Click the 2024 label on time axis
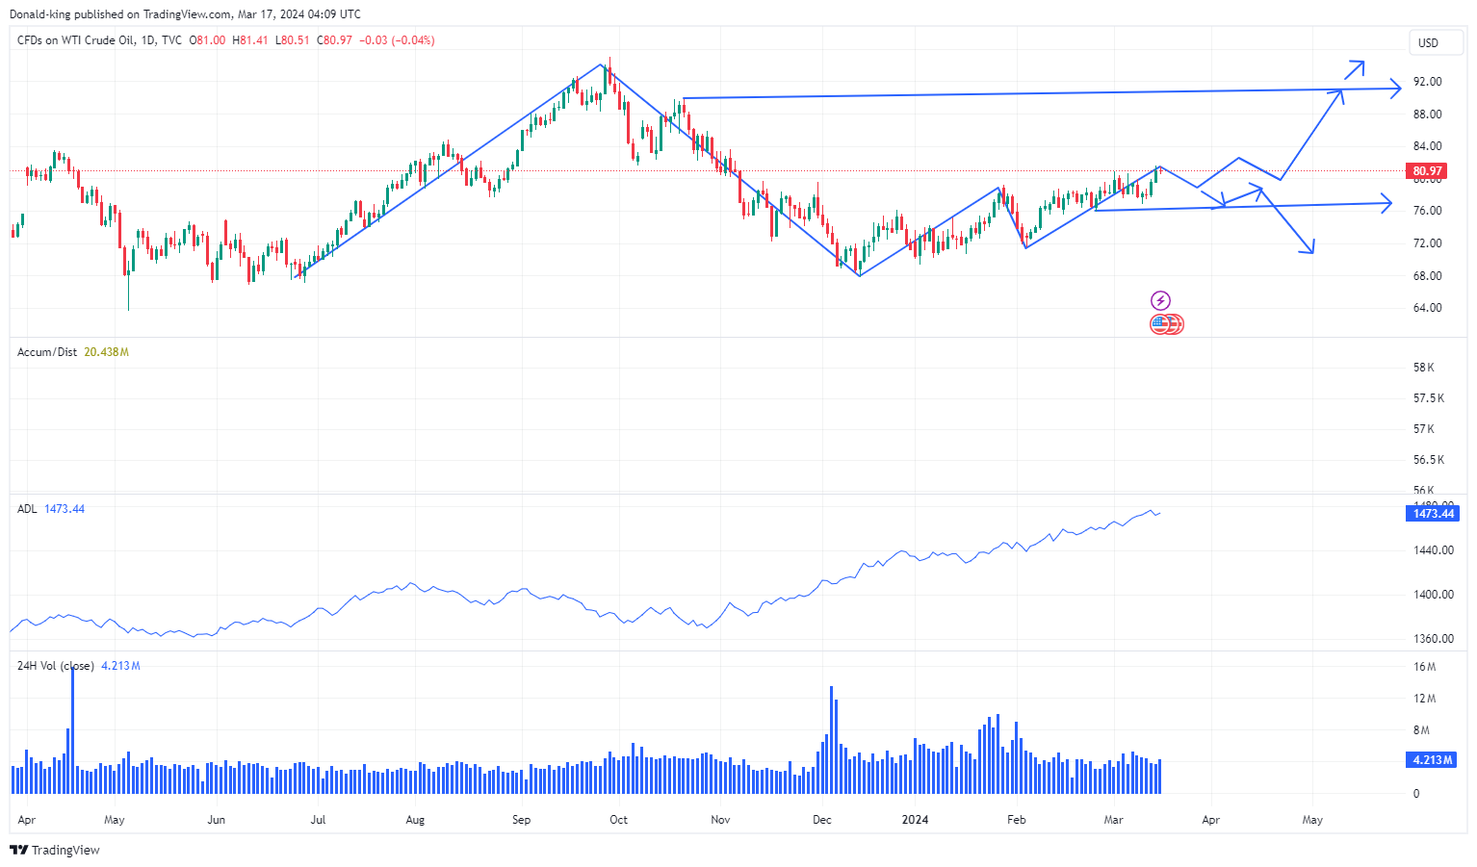 915,820
